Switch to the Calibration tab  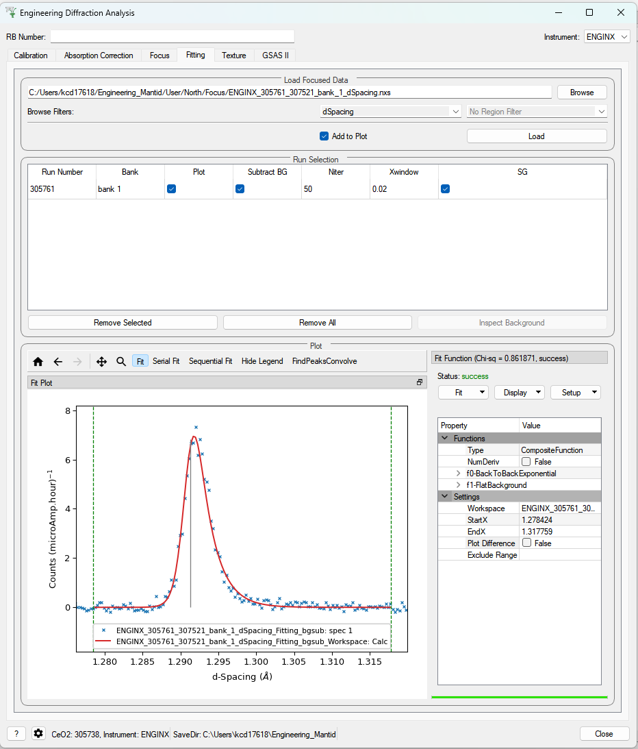click(x=31, y=56)
